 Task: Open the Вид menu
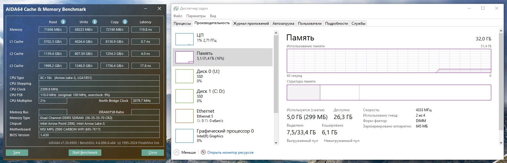click(x=213, y=16)
